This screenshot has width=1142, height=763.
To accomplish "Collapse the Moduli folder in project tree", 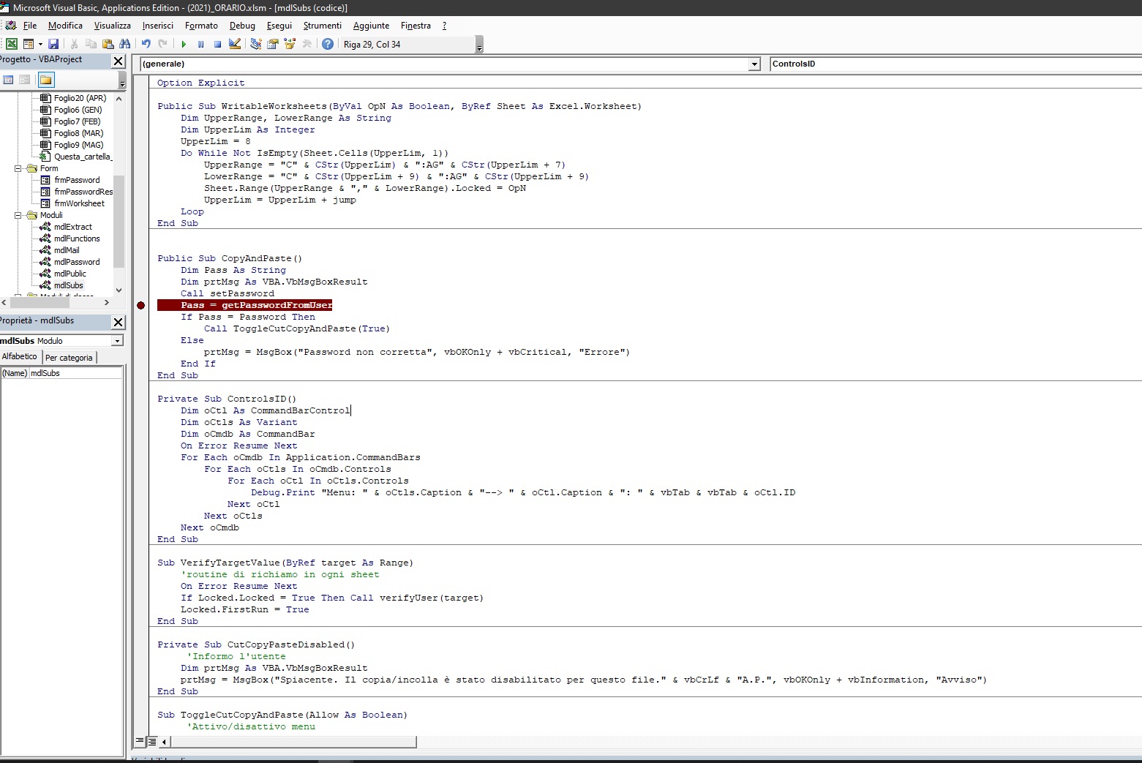I will 18,215.
